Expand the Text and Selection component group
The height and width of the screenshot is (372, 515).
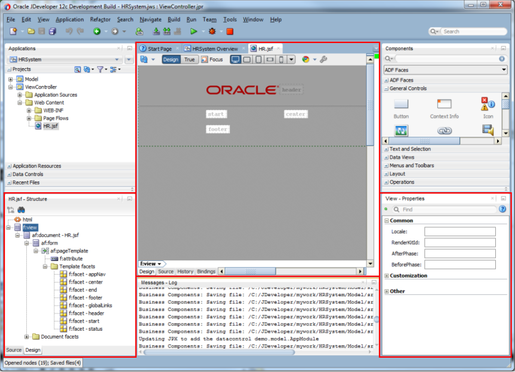click(386, 149)
